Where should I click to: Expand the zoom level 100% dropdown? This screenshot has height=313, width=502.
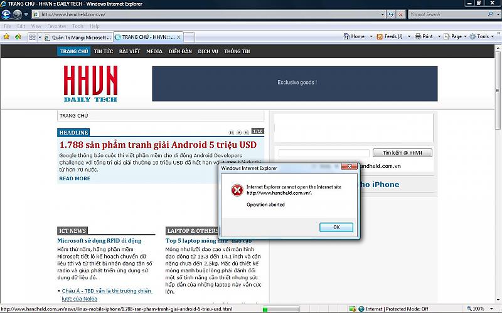[x=496, y=309]
